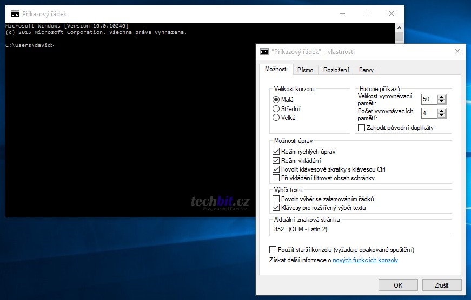The width and height of the screenshot is (471, 300).
Task: Open the nových funkcích konzoly link
Action: [365, 260]
